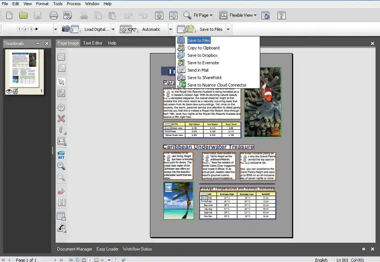Click the SET tool in sidebar

(x=61, y=154)
